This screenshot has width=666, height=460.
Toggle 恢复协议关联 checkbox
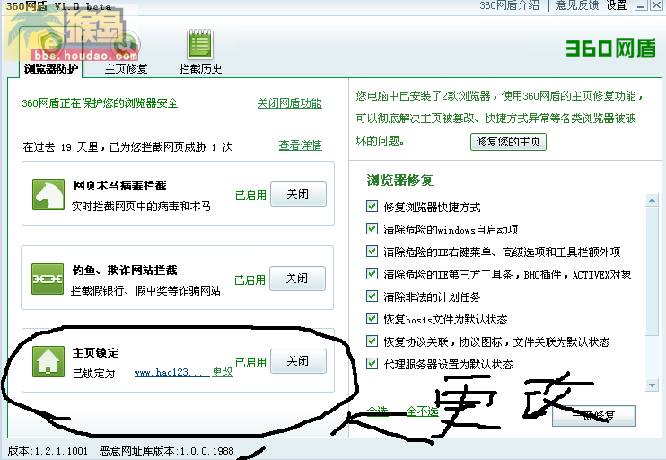pos(372,341)
